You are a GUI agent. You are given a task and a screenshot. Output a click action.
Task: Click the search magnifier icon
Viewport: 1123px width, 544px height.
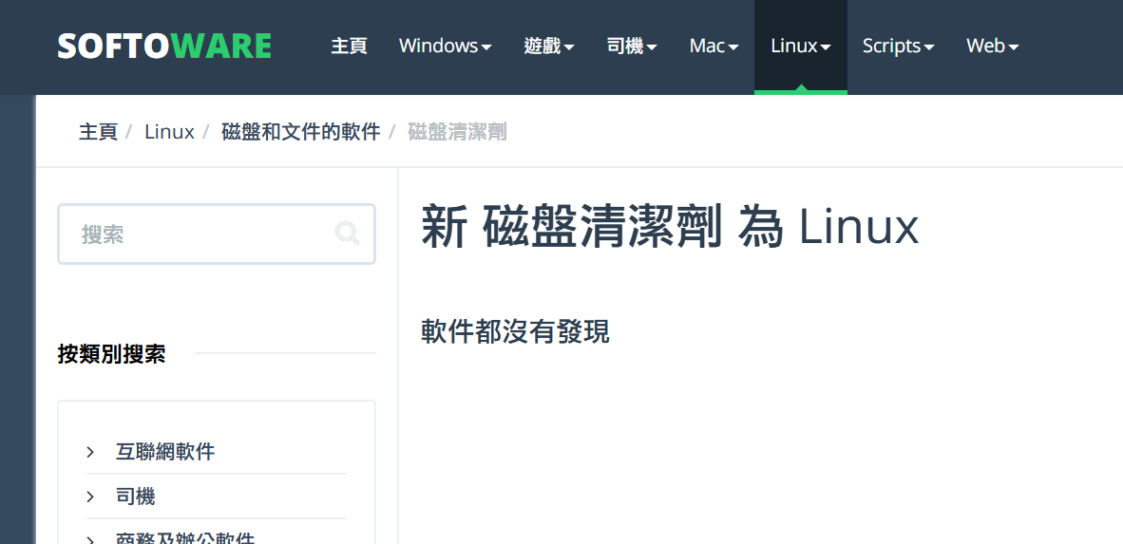[x=348, y=234]
